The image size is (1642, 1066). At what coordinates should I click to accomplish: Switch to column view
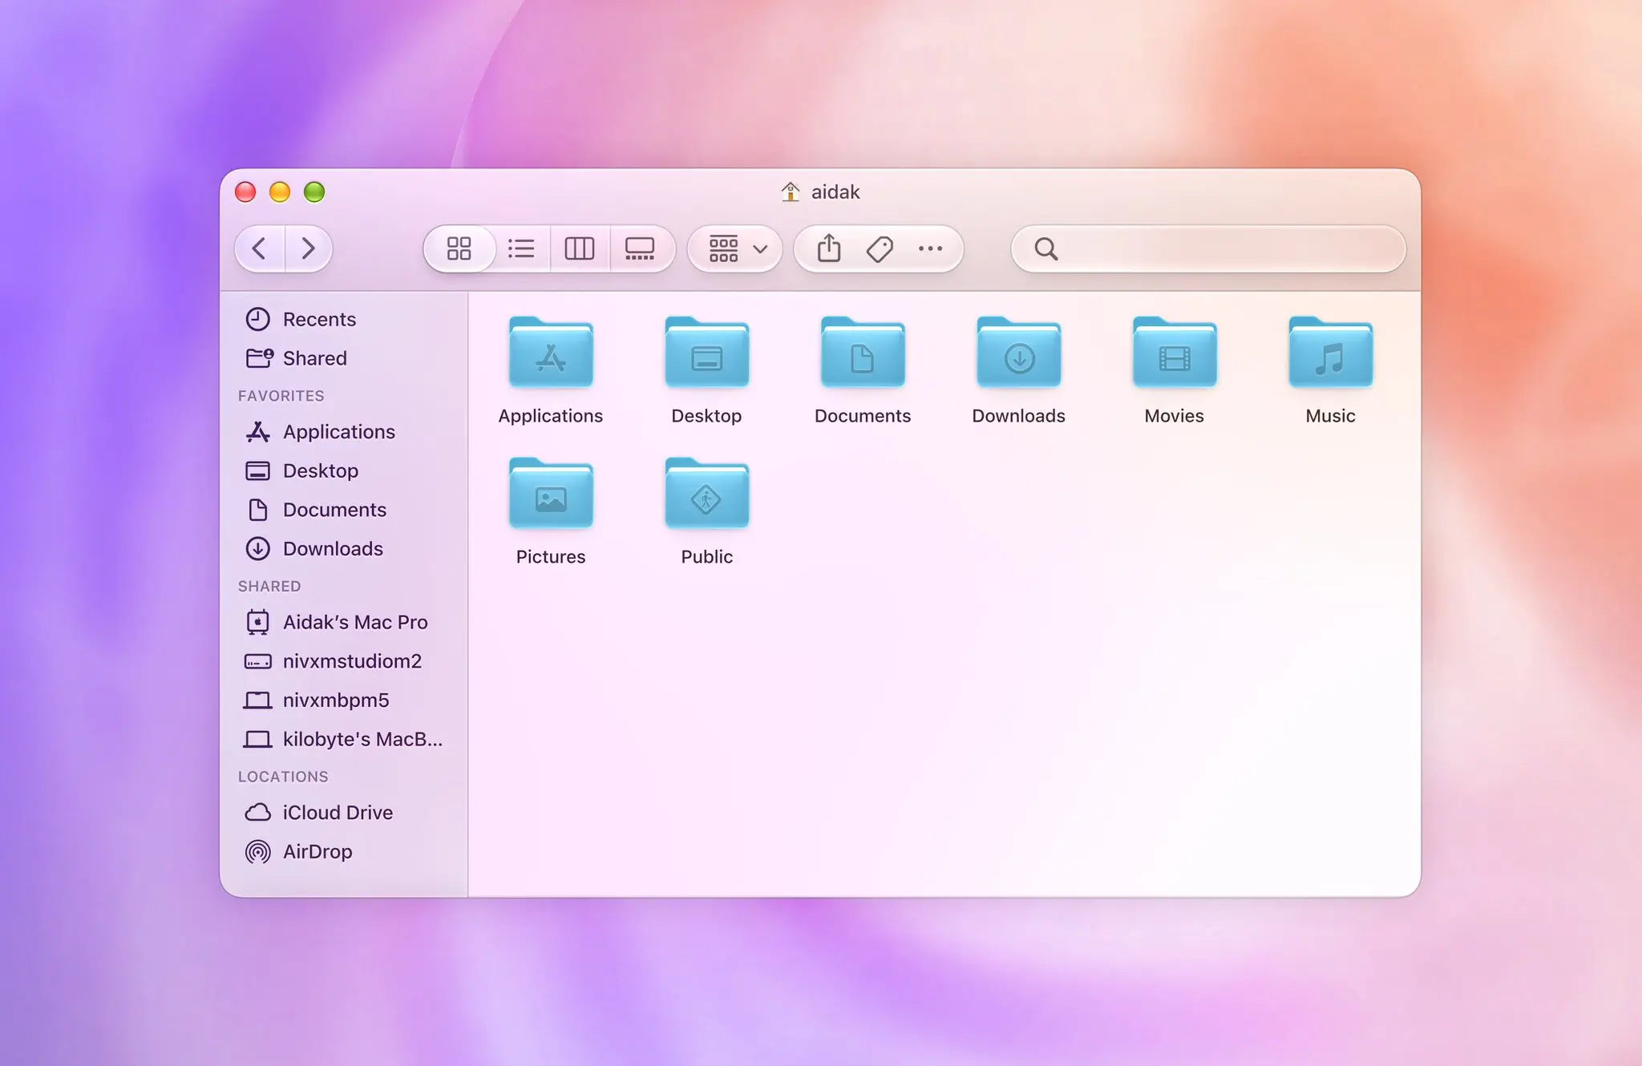tap(579, 248)
